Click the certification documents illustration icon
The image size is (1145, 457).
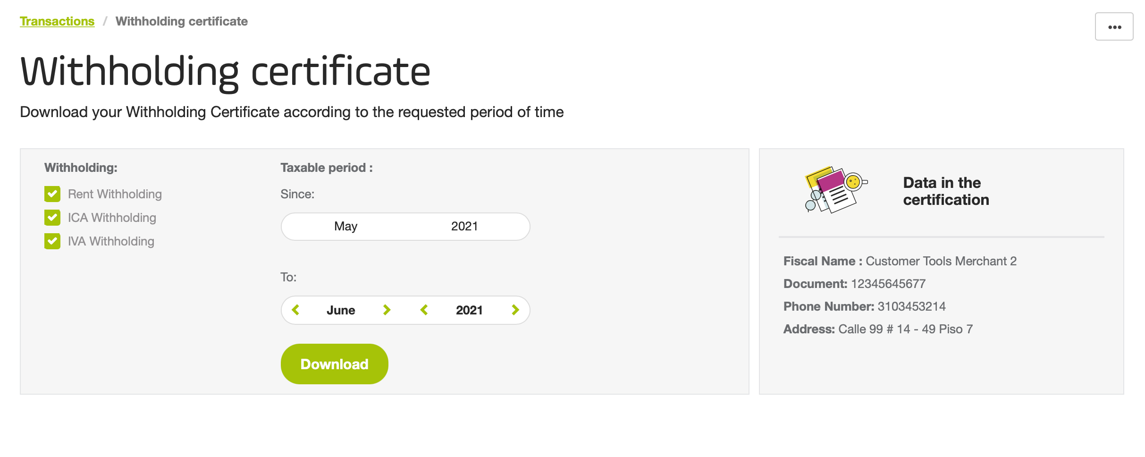point(836,189)
